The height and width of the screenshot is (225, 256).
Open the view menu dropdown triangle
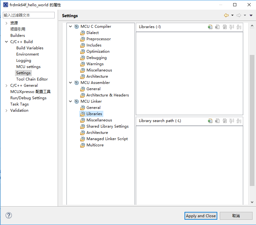click(x=251, y=15)
